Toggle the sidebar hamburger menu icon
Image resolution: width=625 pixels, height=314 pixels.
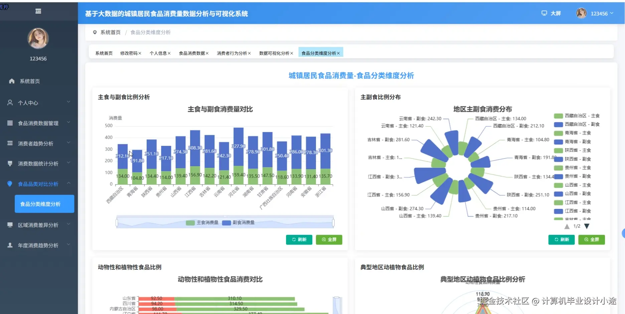pos(38,11)
